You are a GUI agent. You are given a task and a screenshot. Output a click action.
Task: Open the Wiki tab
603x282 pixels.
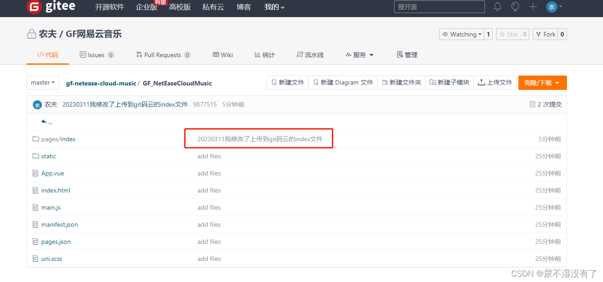[x=223, y=55]
